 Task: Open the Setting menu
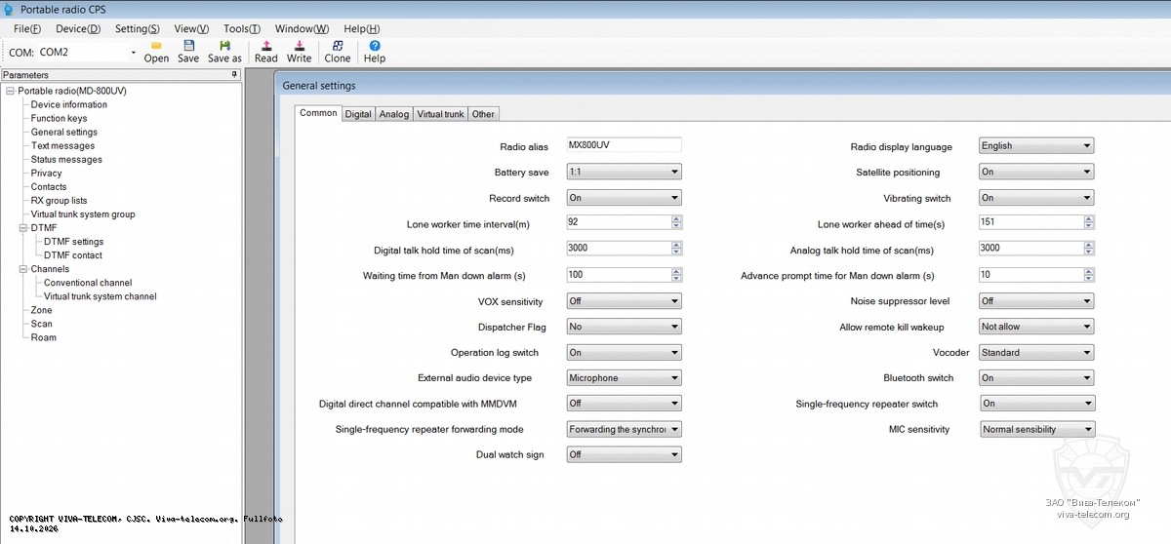tap(138, 29)
